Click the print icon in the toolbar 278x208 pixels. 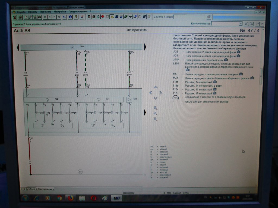pos(20,17)
